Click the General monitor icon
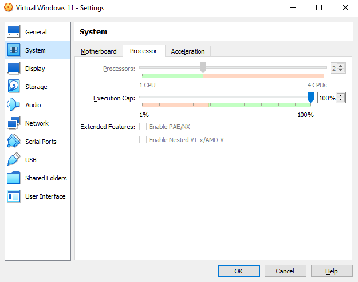 pyautogui.click(x=14, y=31)
